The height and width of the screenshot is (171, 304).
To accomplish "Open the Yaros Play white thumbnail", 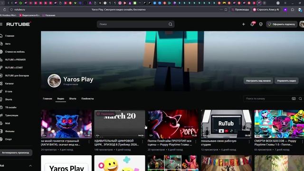I will (x=66, y=163).
